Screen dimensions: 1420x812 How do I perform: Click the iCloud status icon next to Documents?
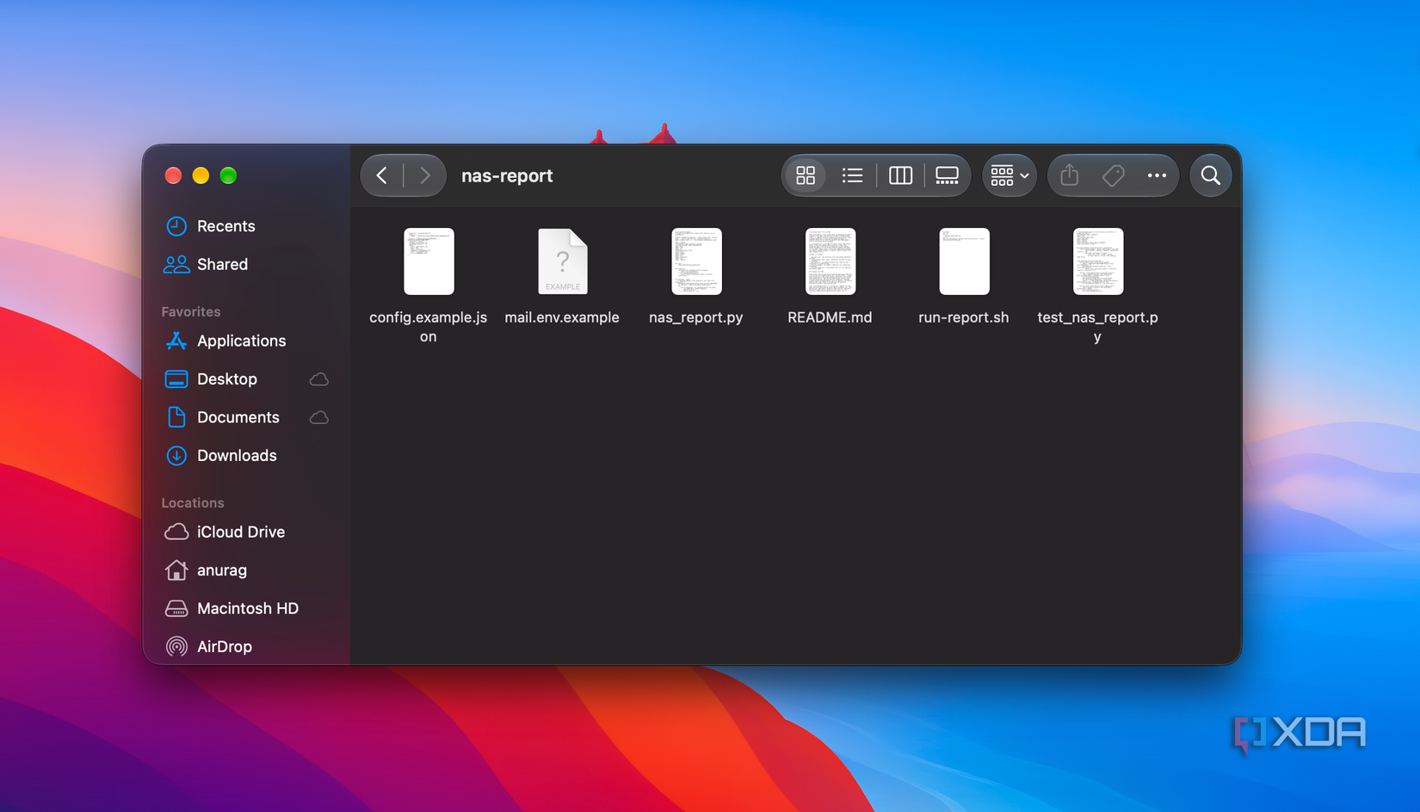pyautogui.click(x=319, y=417)
